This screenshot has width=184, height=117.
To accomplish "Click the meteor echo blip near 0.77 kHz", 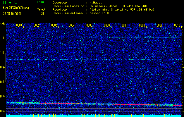I will click(117, 86).
